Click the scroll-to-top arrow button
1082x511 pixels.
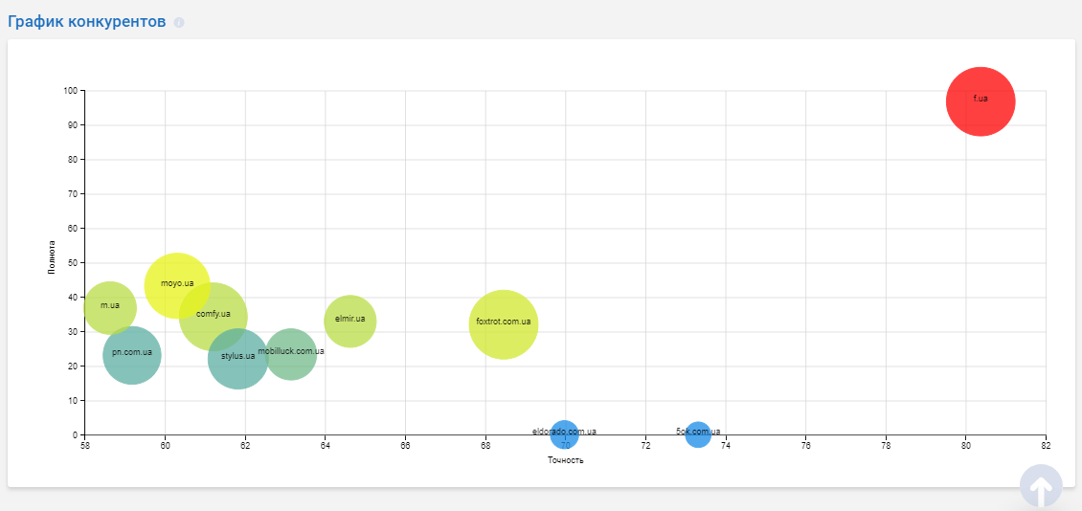coord(1041,486)
